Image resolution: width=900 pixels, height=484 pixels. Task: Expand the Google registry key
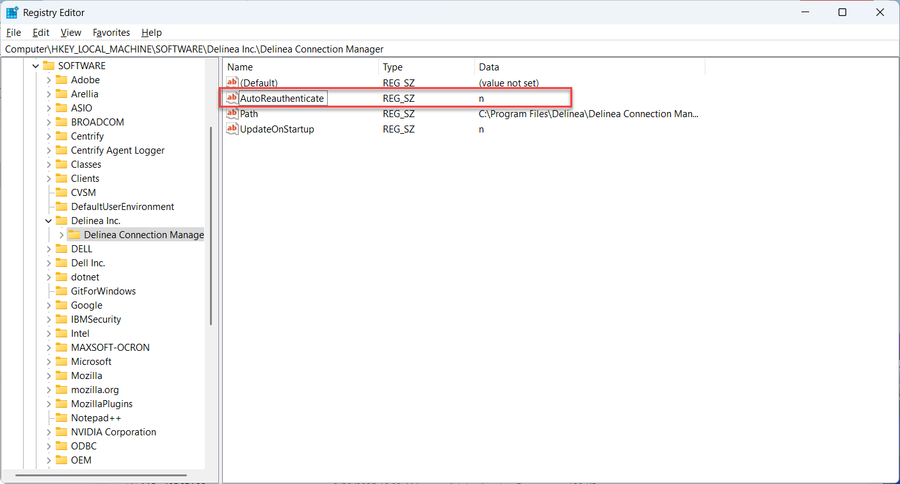pyautogui.click(x=49, y=305)
